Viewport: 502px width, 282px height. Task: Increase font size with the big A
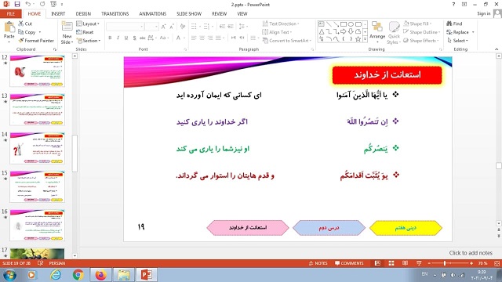pyautogui.click(x=164, y=27)
